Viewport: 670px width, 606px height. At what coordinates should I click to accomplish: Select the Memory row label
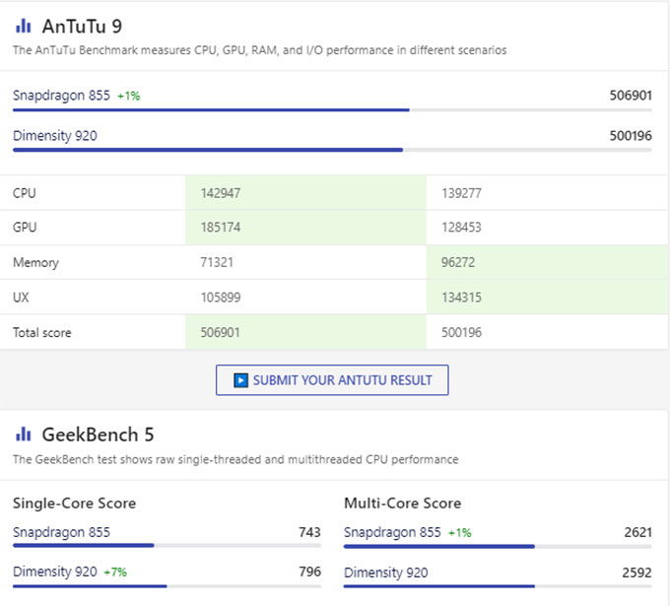(35, 262)
